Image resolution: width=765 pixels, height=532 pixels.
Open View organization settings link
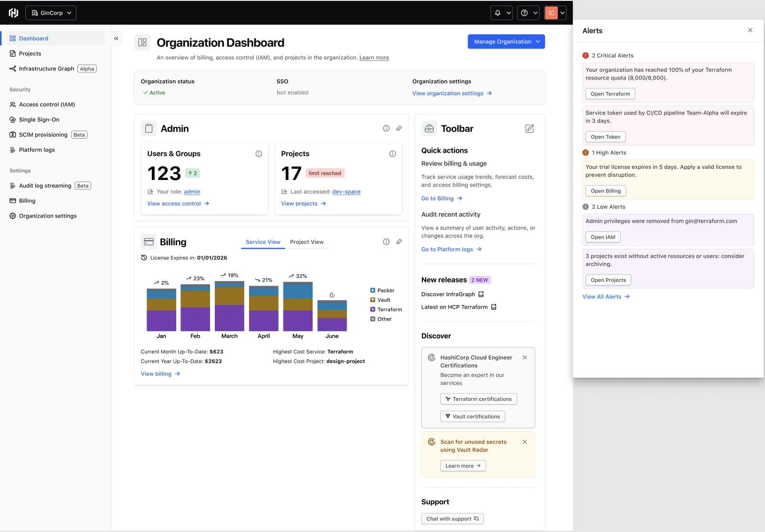452,94
